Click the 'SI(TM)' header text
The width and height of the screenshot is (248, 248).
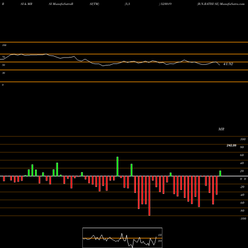click(94, 4)
